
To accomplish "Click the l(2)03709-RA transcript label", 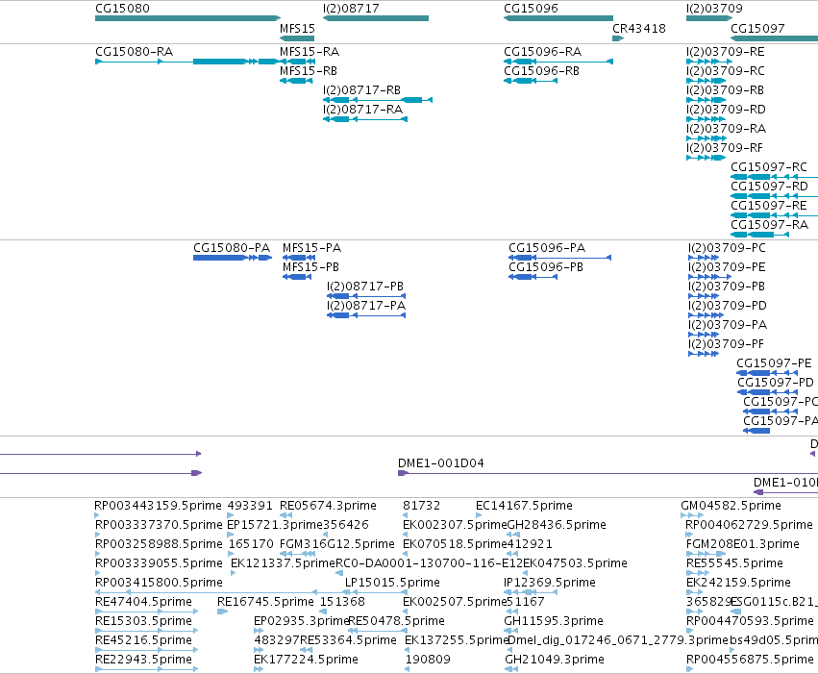I will click(726, 129).
